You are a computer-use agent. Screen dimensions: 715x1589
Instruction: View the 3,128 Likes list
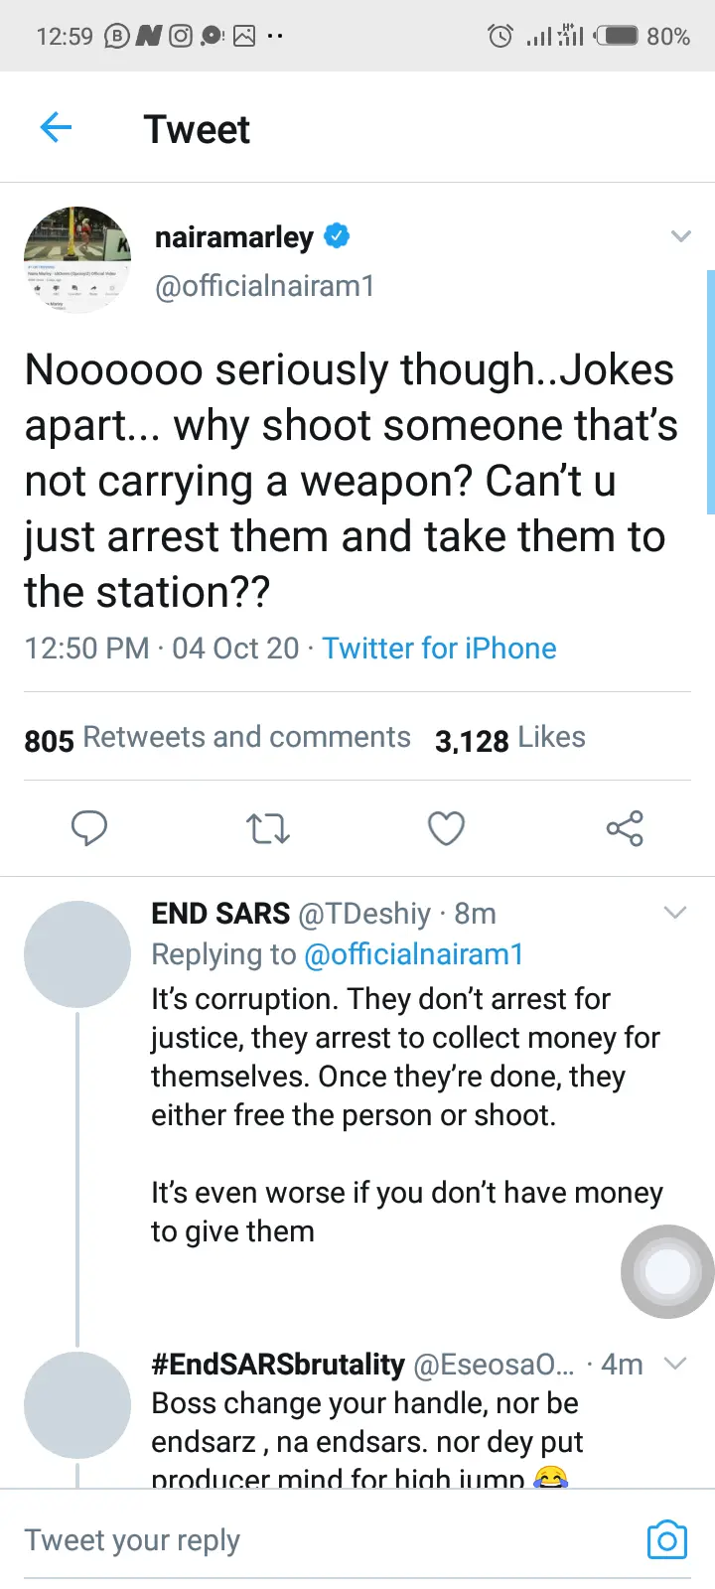click(x=510, y=738)
